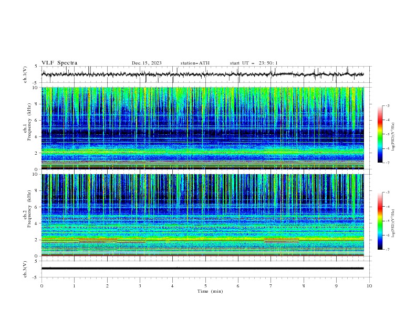Click the "10" tick on the time axis
The image size is (416, 321).
click(369, 286)
